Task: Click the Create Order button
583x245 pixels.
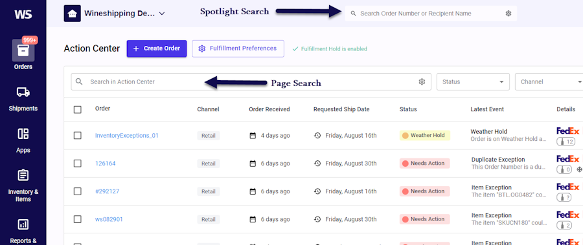Action: (x=157, y=48)
